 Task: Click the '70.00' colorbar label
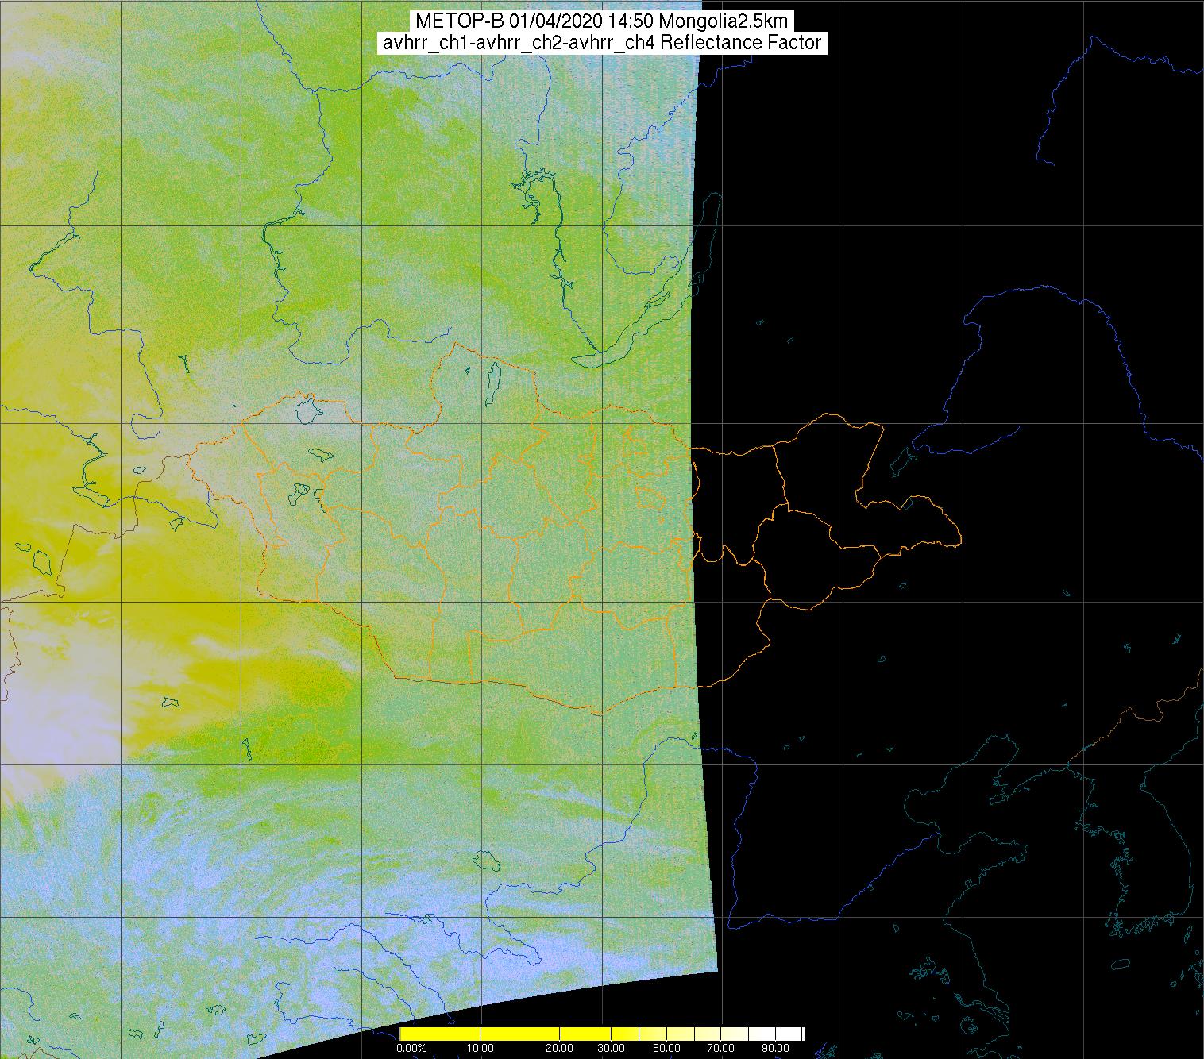coord(721,1048)
